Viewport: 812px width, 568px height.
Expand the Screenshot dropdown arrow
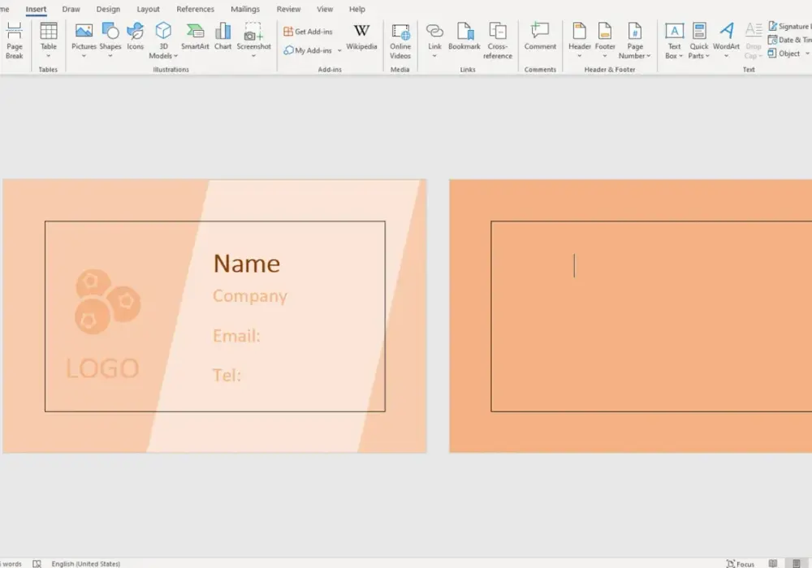253,56
